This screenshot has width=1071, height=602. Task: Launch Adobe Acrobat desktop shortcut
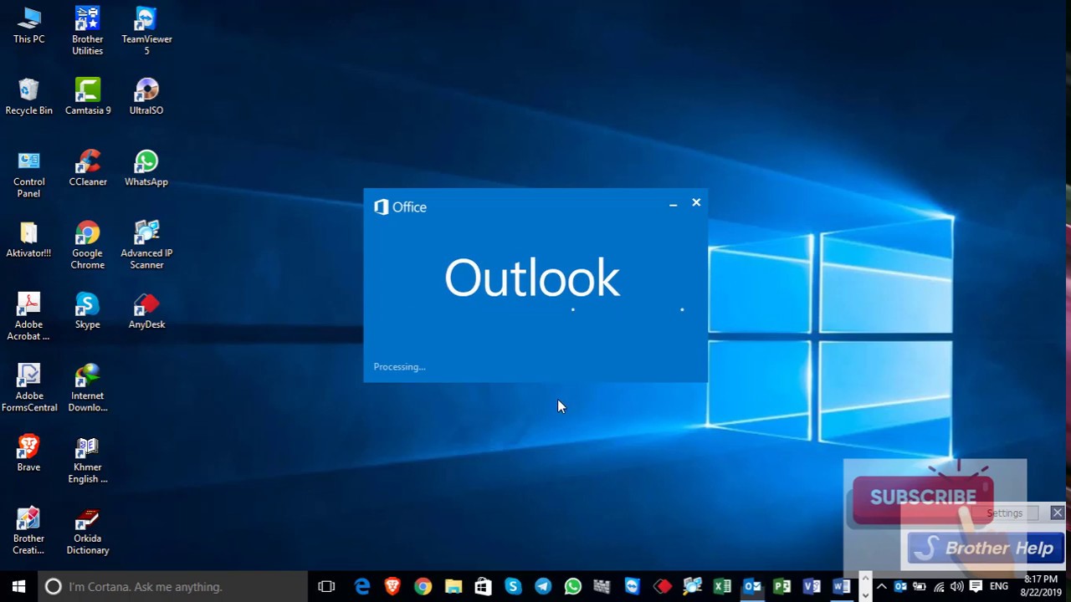(28, 317)
